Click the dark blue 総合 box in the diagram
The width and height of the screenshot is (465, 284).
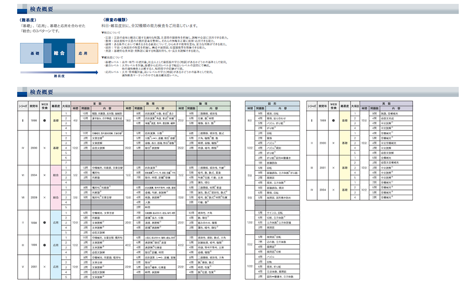click(x=59, y=54)
